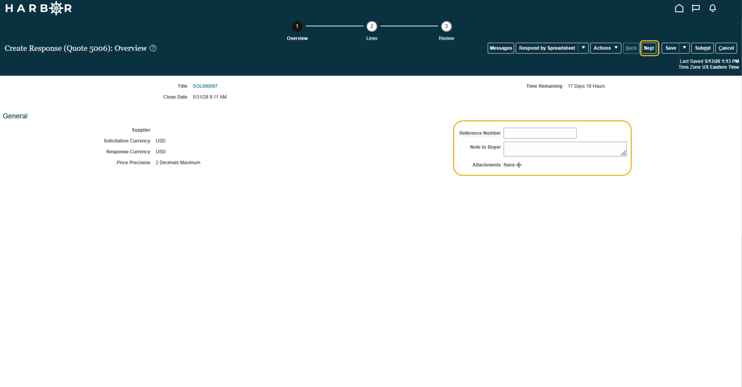Click the Attachments 'None' text
742x387 pixels.
pyautogui.click(x=509, y=165)
